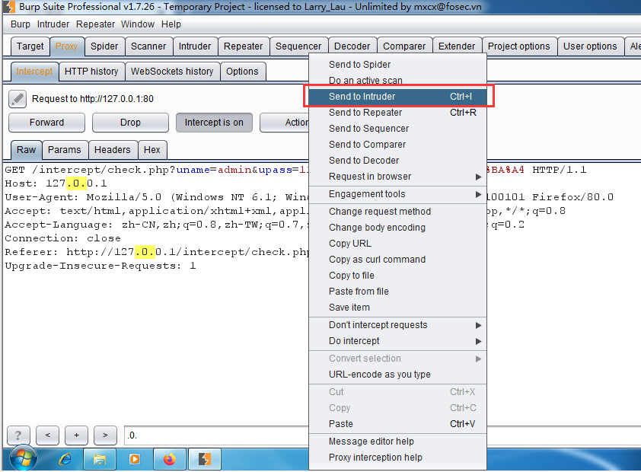The height and width of the screenshot is (472, 641).
Task: Switch to the Headers view tab
Action: coord(113,150)
